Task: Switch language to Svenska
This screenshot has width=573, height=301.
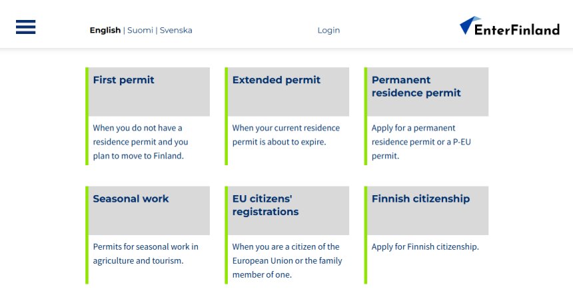Action: [176, 30]
